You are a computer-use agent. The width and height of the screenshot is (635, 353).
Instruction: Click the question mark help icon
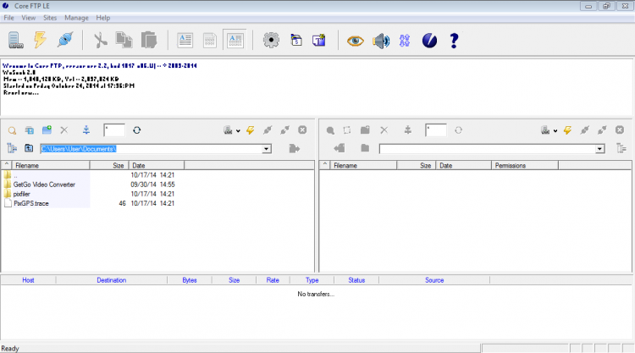click(x=454, y=40)
